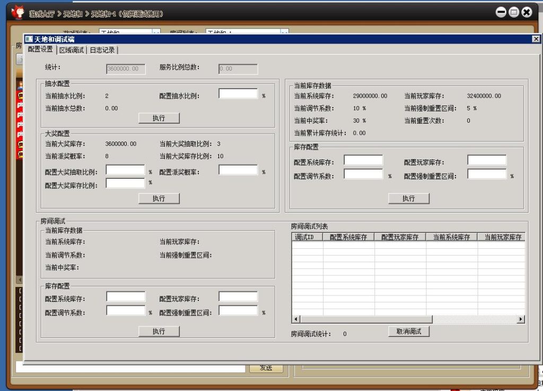This screenshot has width=543, height=391.
Task: Click 配置大奖抽取比例 input field
Action: [x=125, y=170]
